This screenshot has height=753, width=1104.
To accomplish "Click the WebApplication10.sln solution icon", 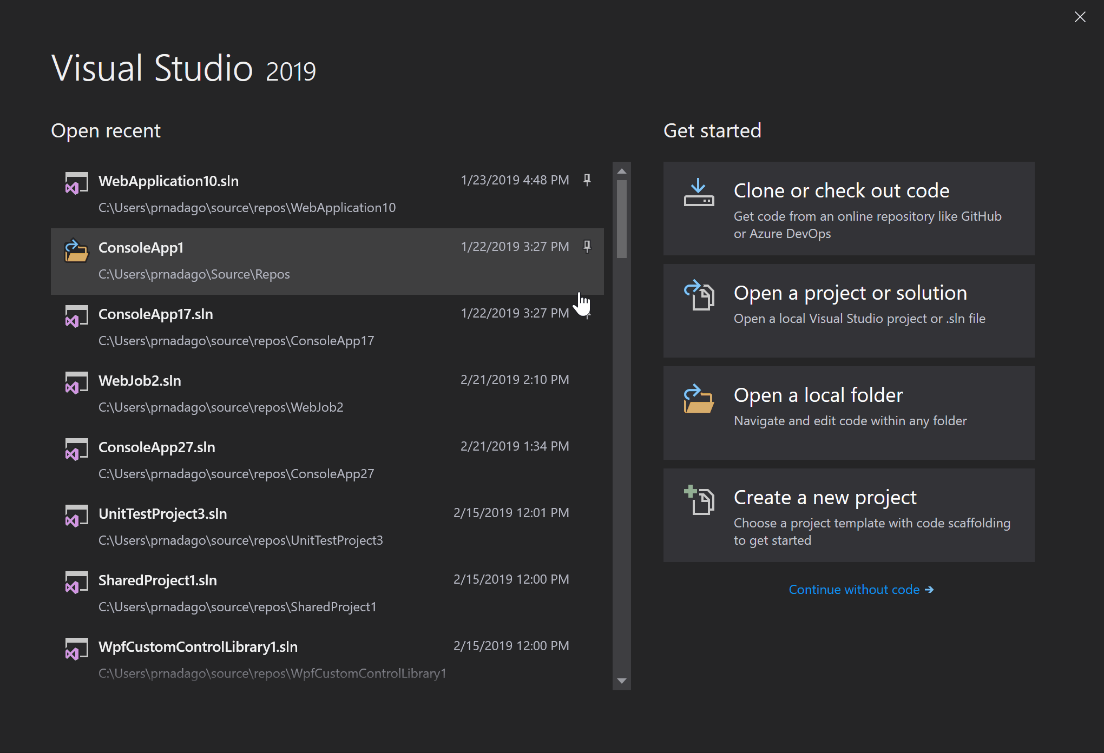I will [75, 180].
